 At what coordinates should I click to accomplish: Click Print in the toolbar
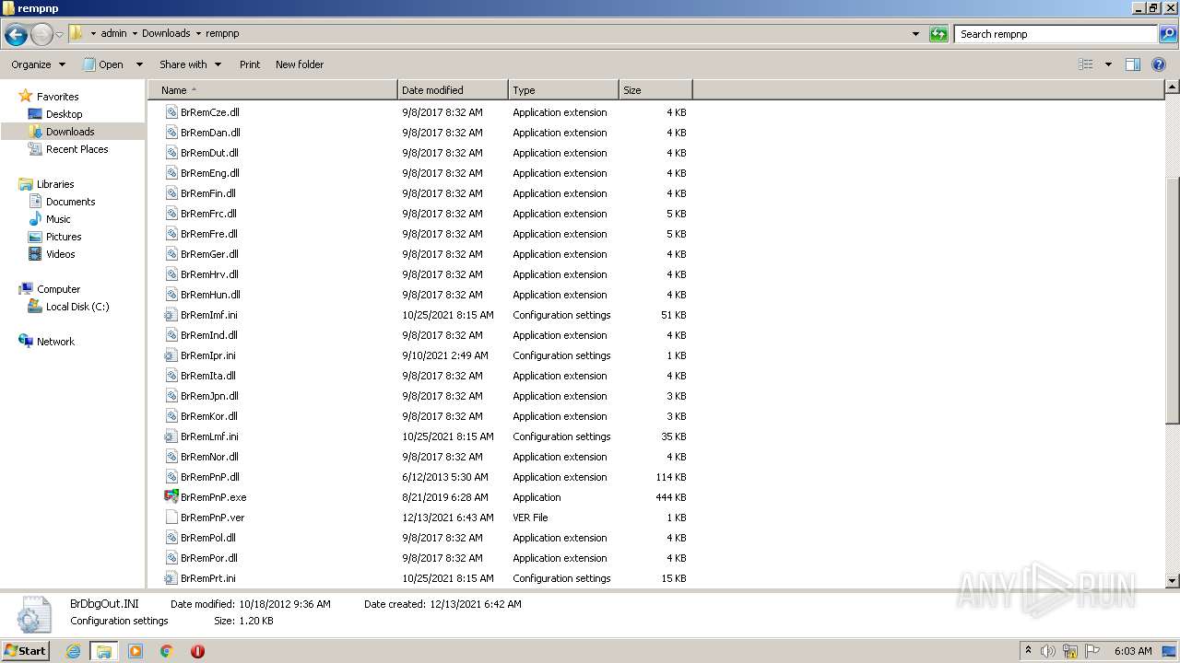[x=250, y=64]
